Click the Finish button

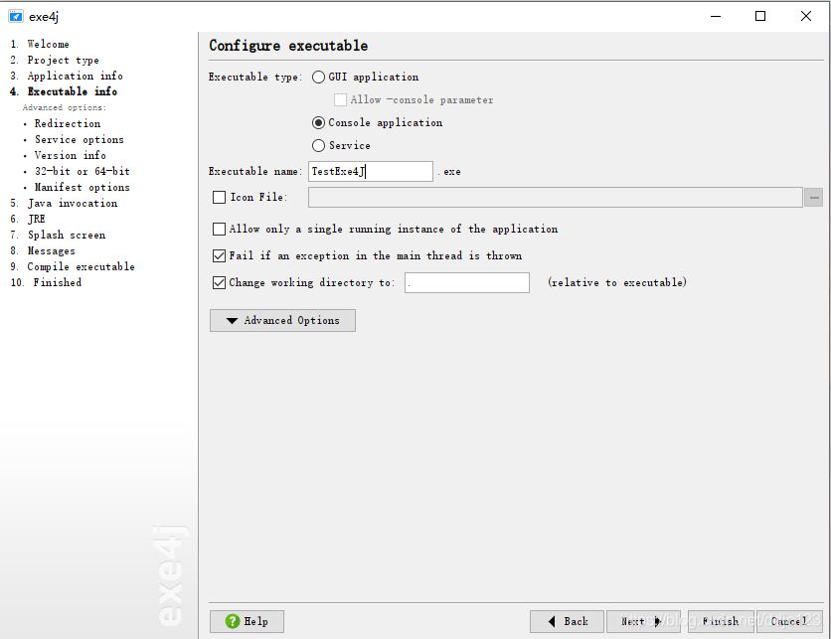pyautogui.click(x=721, y=621)
